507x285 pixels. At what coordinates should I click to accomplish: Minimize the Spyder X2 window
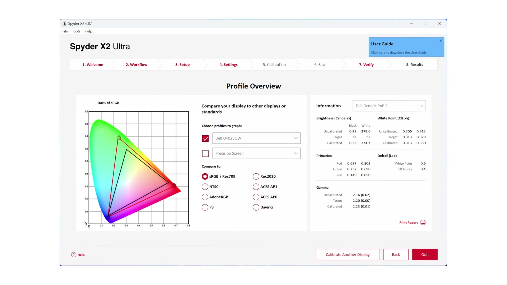tap(411, 23)
